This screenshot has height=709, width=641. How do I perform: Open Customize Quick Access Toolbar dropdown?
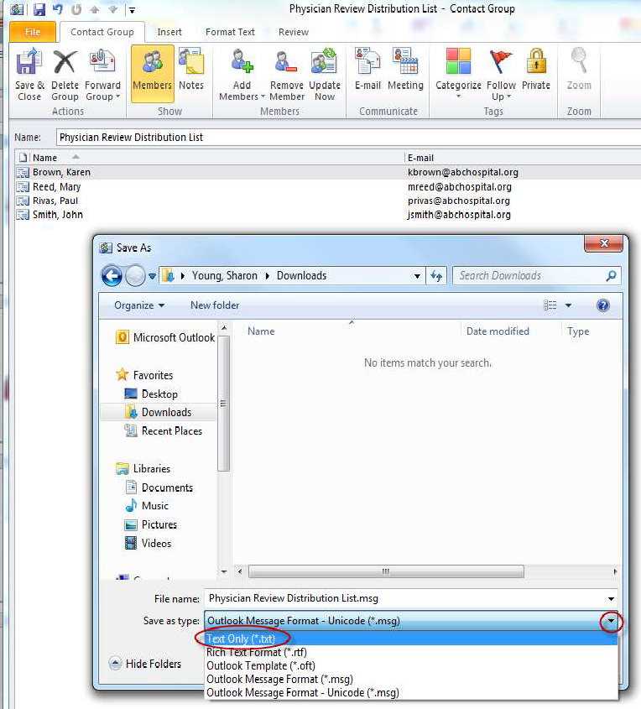(x=132, y=9)
